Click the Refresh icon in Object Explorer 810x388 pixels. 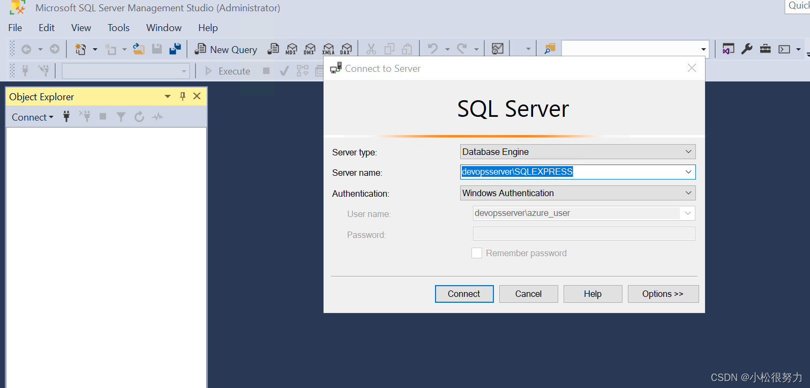pos(139,117)
